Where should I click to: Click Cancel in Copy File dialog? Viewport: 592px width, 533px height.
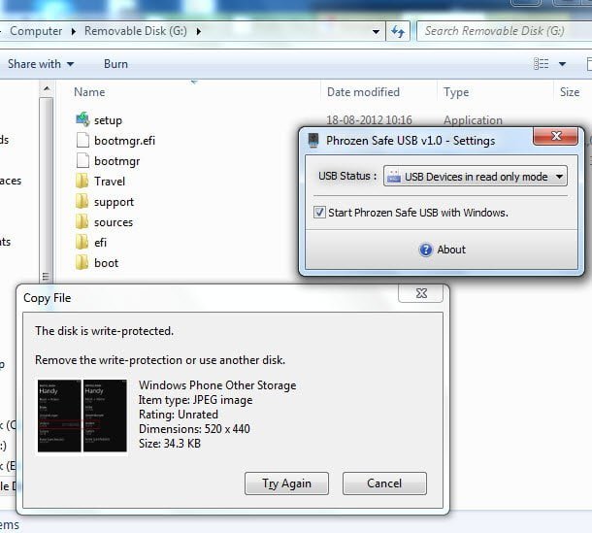click(384, 483)
